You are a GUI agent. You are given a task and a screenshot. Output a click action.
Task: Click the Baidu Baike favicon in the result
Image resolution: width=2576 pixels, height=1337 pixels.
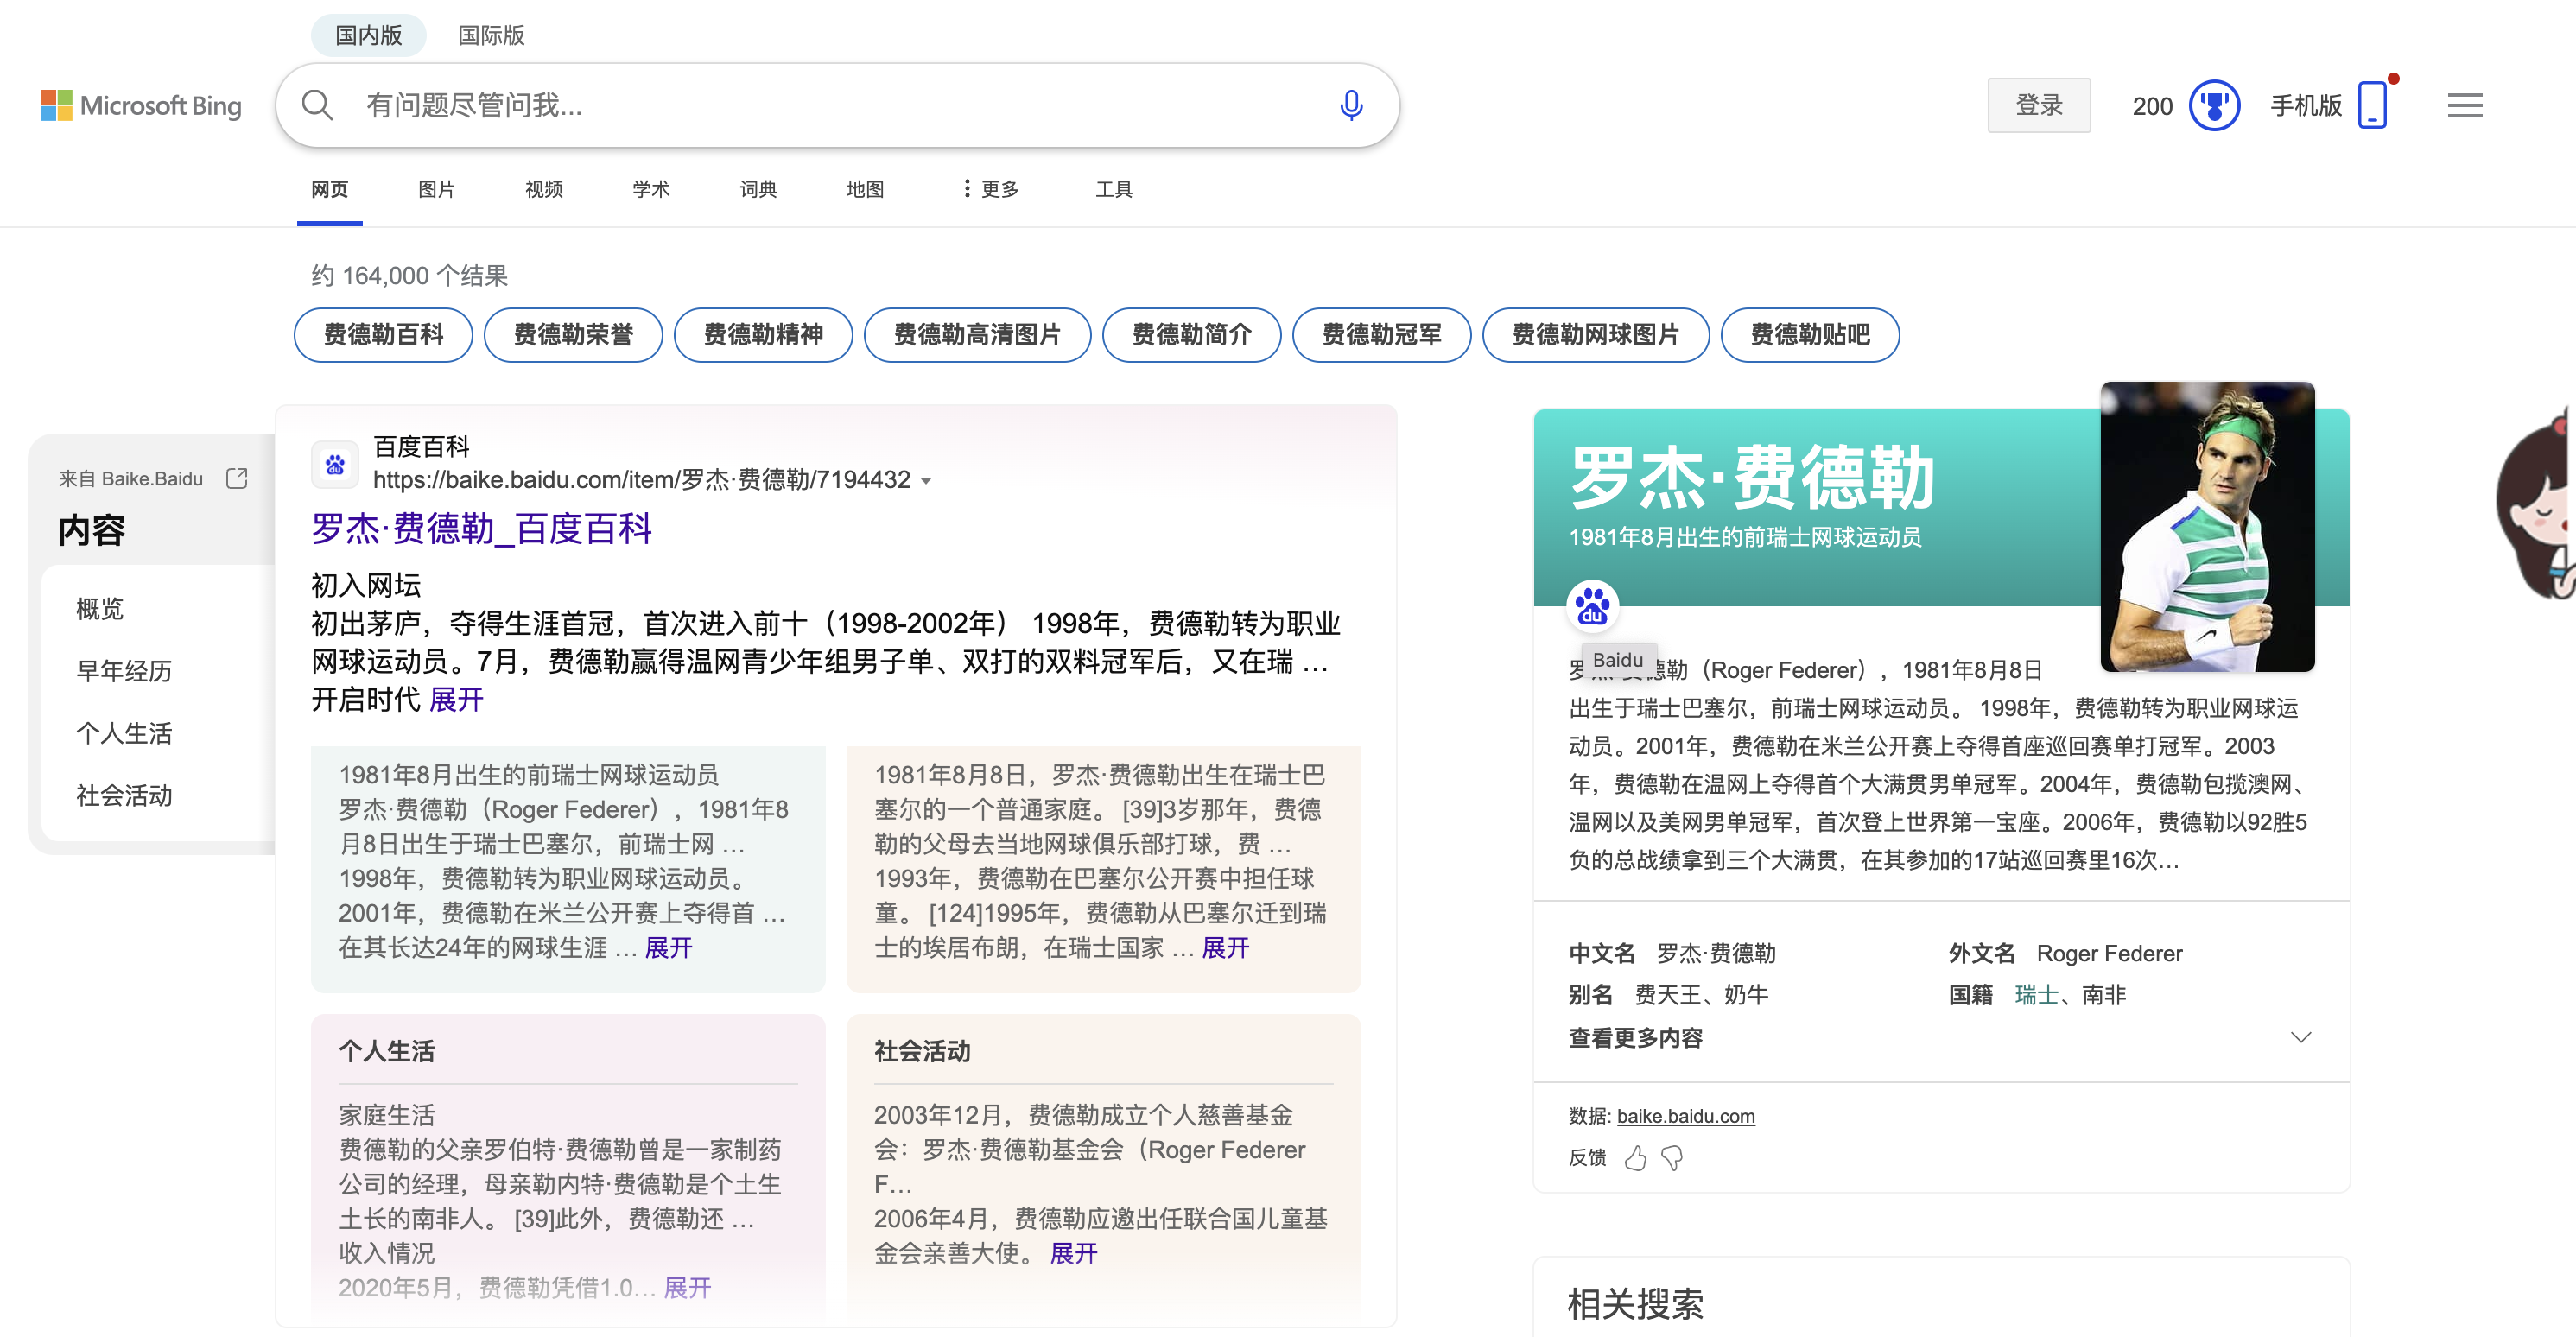(335, 464)
